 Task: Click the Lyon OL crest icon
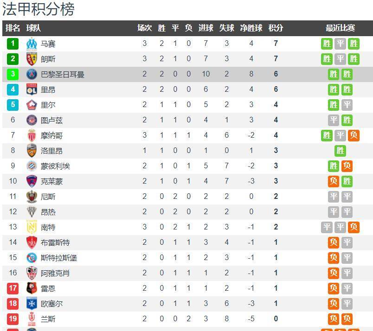pyautogui.click(x=32, y=89)
